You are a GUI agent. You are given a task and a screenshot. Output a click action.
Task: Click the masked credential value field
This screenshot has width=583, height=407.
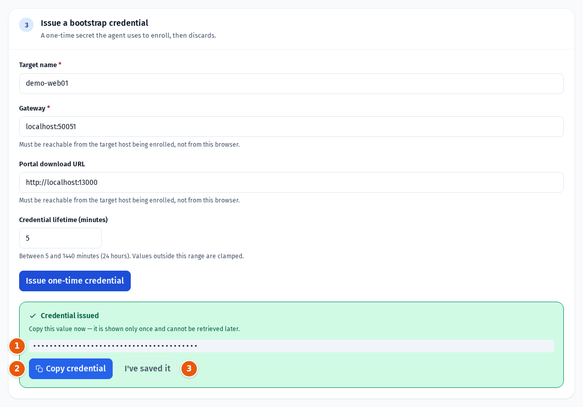tap(291, 346)
